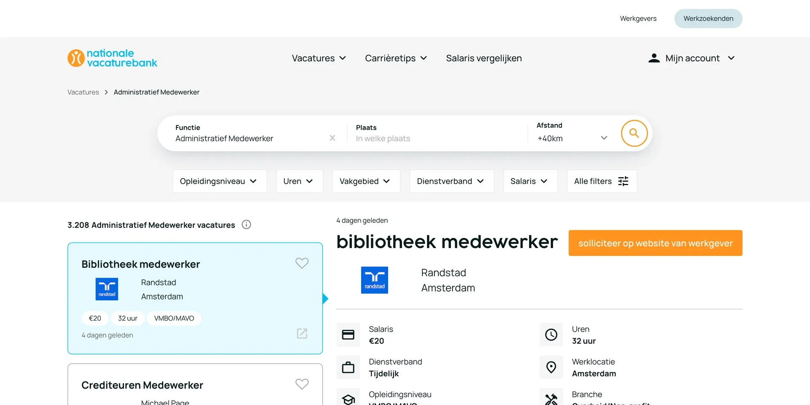This screenshot has width=810, height=405.
Task: Open the Vacatures navigation menu
Action: 319,58
